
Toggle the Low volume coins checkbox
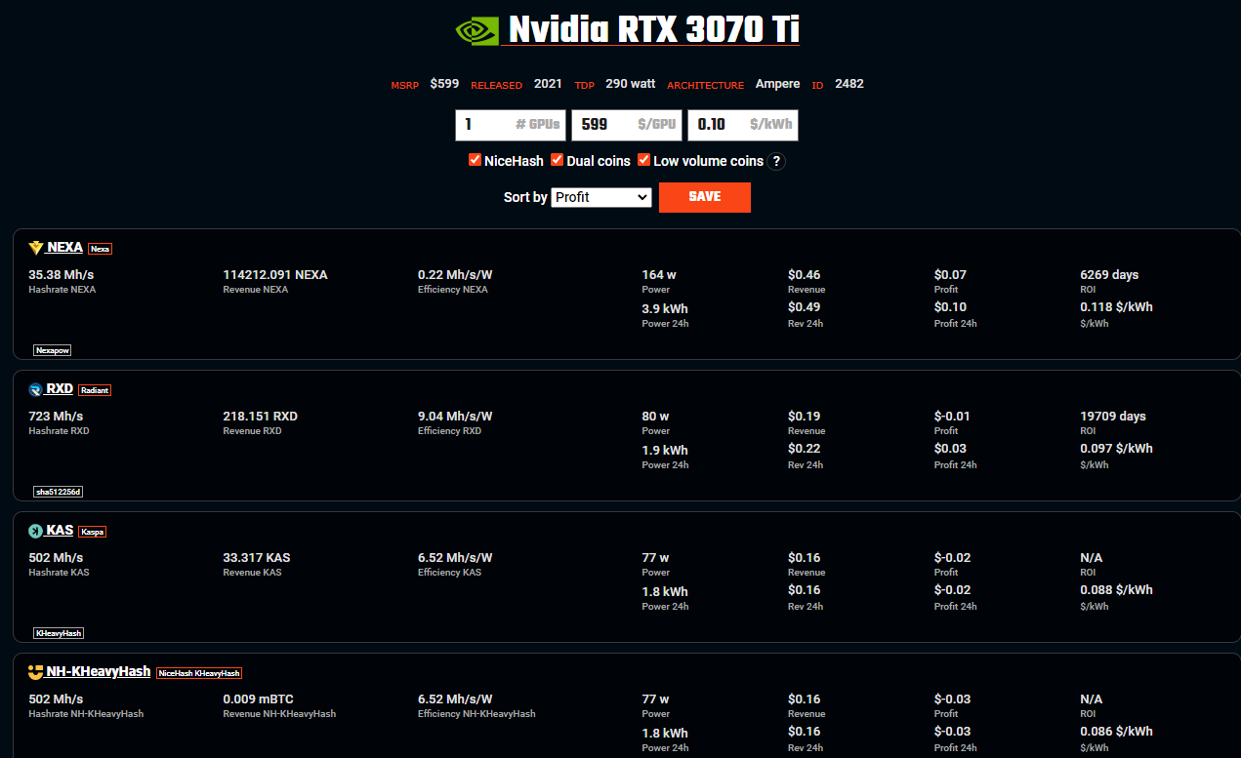pyautogui.click(x=643, y=160)
